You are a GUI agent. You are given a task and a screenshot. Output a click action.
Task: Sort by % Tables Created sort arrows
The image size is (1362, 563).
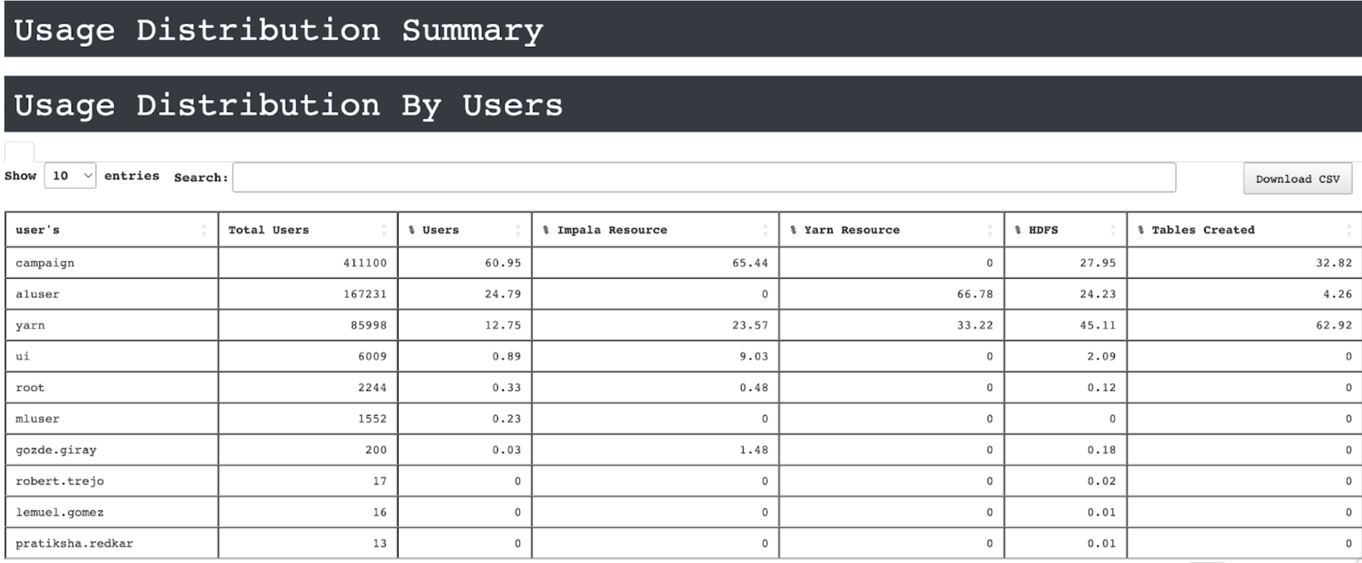[1349, 230]
